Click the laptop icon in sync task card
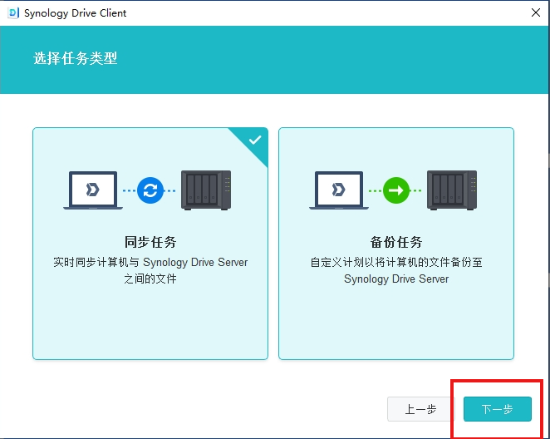This screenshot has width=550, height=439. point(92,190)
